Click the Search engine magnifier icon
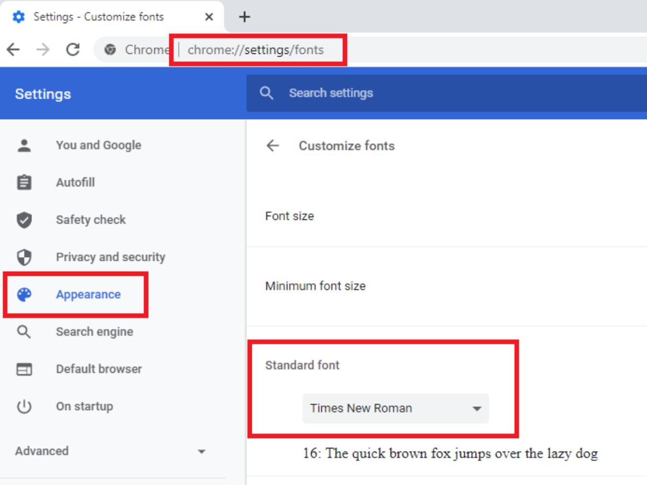The image size is (647, 485). click(24, 331)
